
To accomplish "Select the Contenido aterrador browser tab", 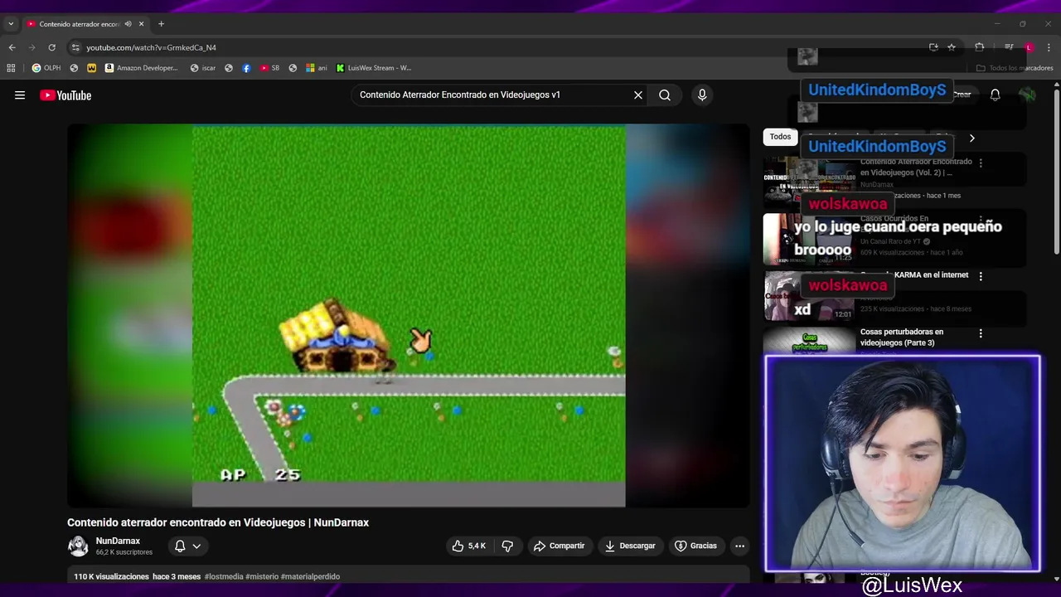I will (80, 24).
